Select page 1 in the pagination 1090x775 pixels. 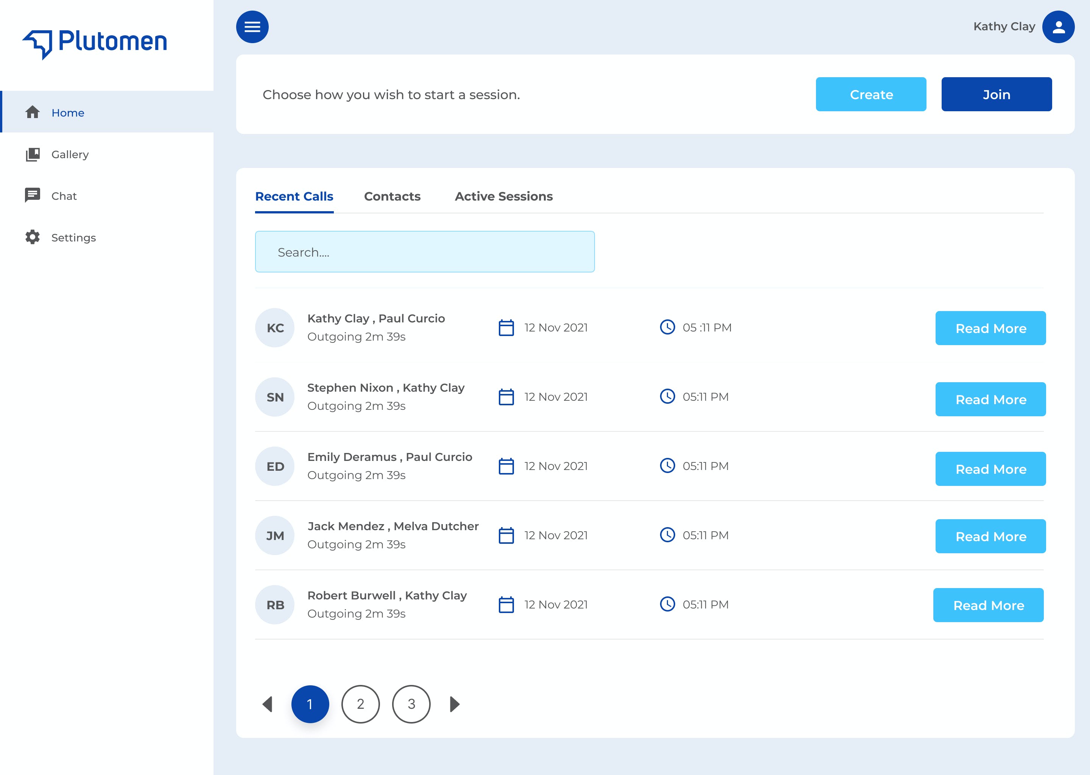click(x=310, y=704)
